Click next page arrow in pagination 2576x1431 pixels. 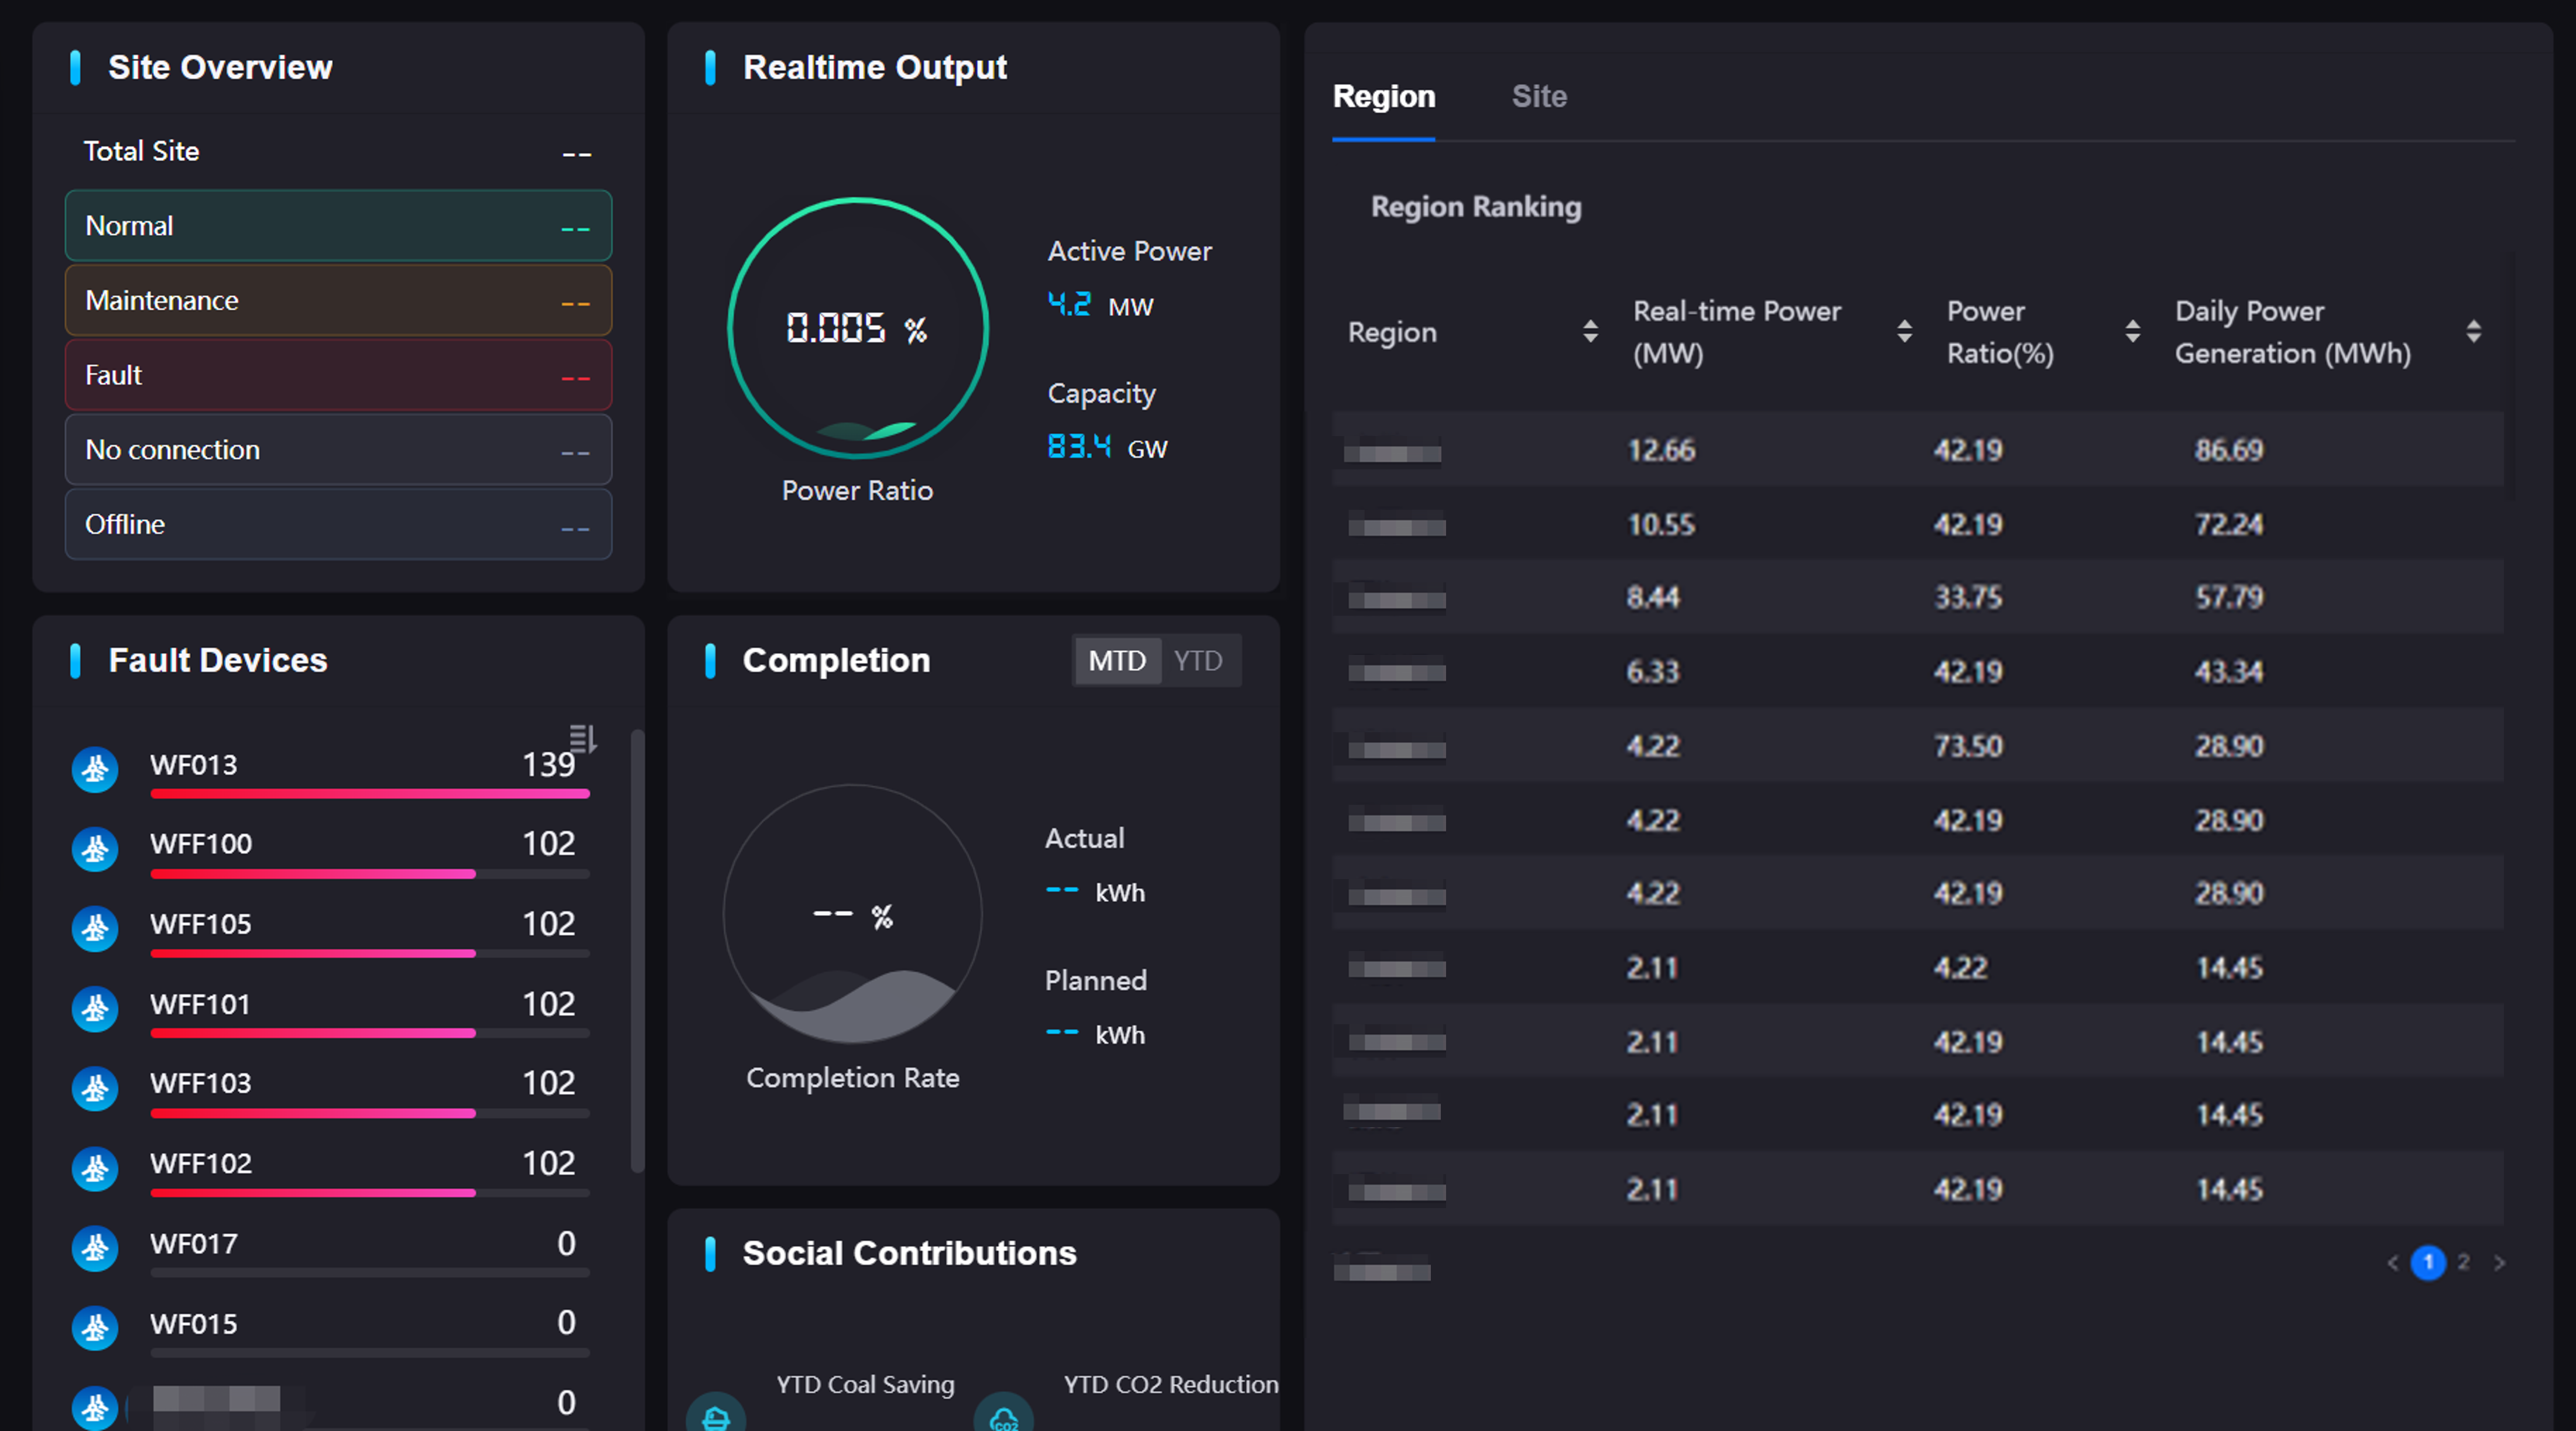click(2499, 1262)
